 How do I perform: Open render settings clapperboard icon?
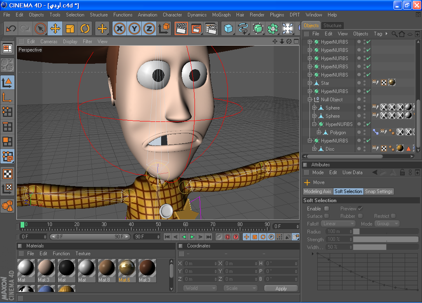(211, 28)
